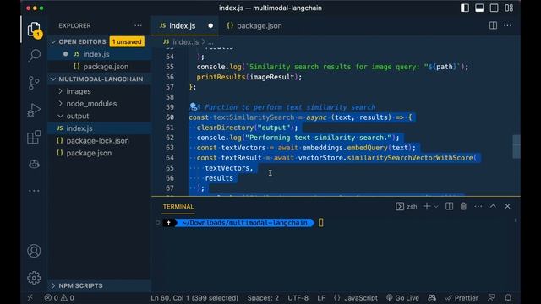
Task: Click the Copilot status bar icon
Action: coord(432,298)
